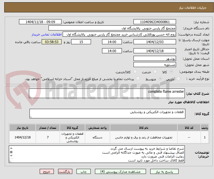Click the delivery city field 'عسلویه'

click(155, 65)
